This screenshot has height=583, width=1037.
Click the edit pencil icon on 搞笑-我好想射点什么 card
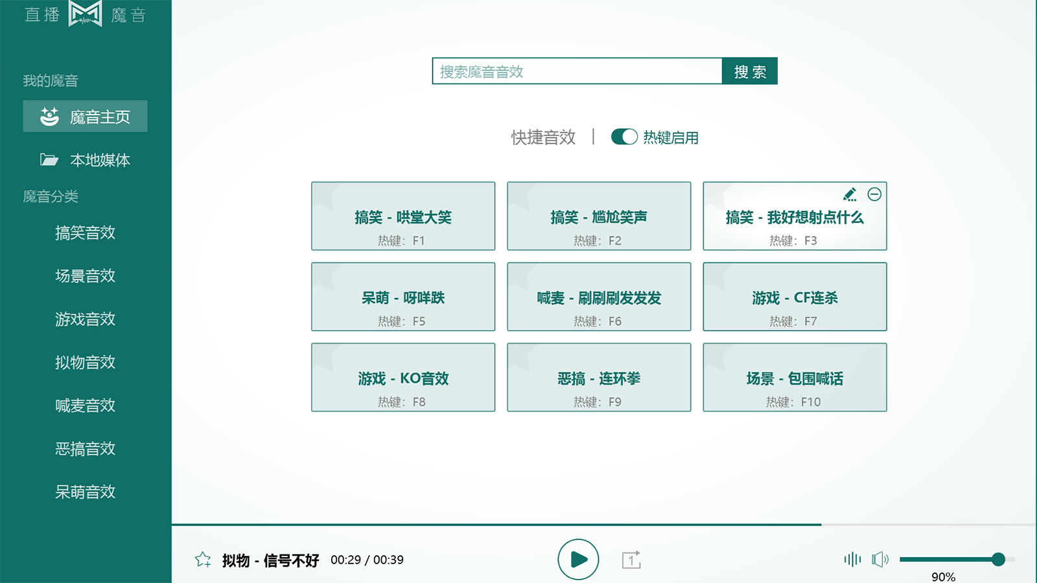850,193
